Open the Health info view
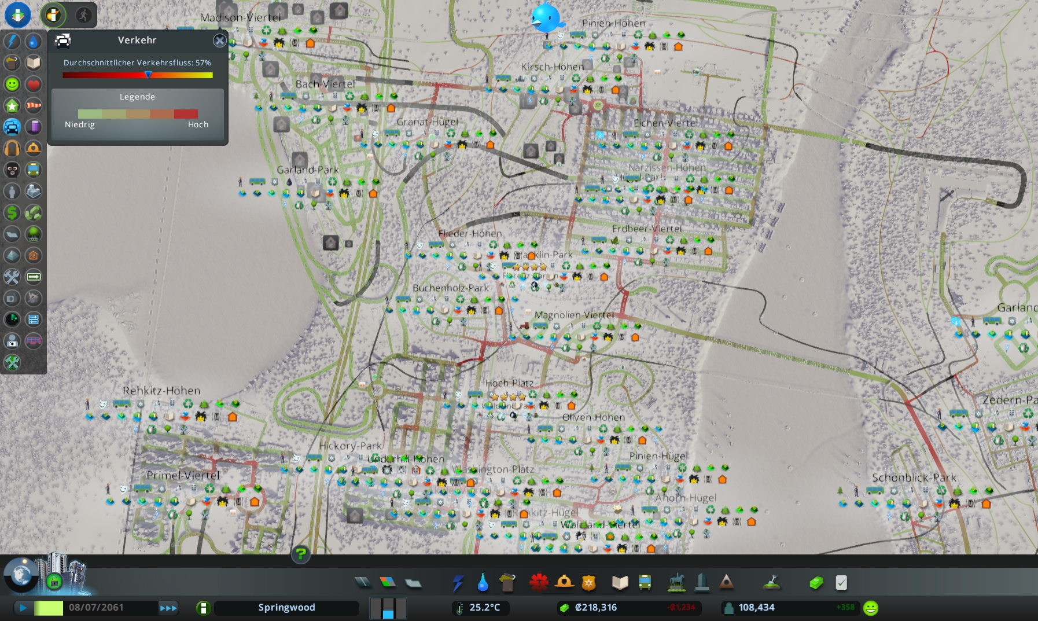The width and height of the screenshot is (1038, 621). tap(34, 84)
